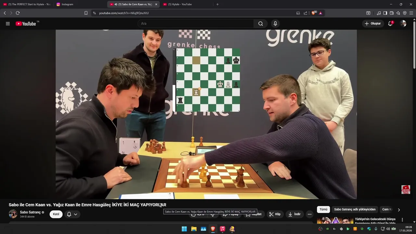This screenshot has width=416, height=234.
Task: Open the Türkiye'nin Gelecekteki Dünya video title
Action: click(375, 221)
